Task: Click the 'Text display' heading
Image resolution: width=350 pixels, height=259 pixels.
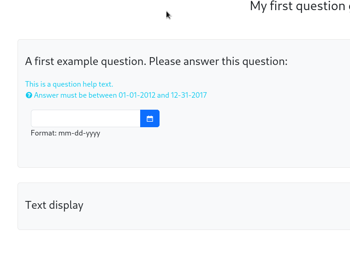Action: pyautogui.click(x=54, y=205)
